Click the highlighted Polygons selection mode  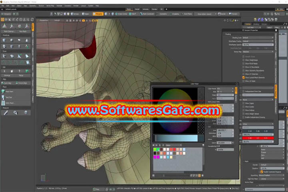click(98, 14)
